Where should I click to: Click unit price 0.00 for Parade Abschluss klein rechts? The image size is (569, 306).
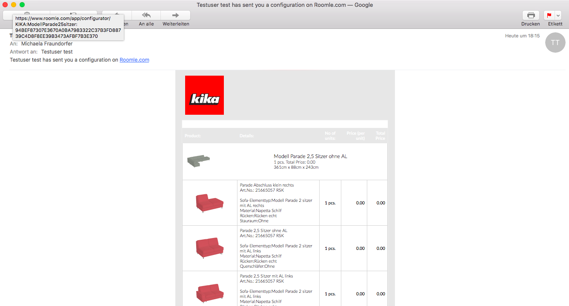tap(360, 203)
